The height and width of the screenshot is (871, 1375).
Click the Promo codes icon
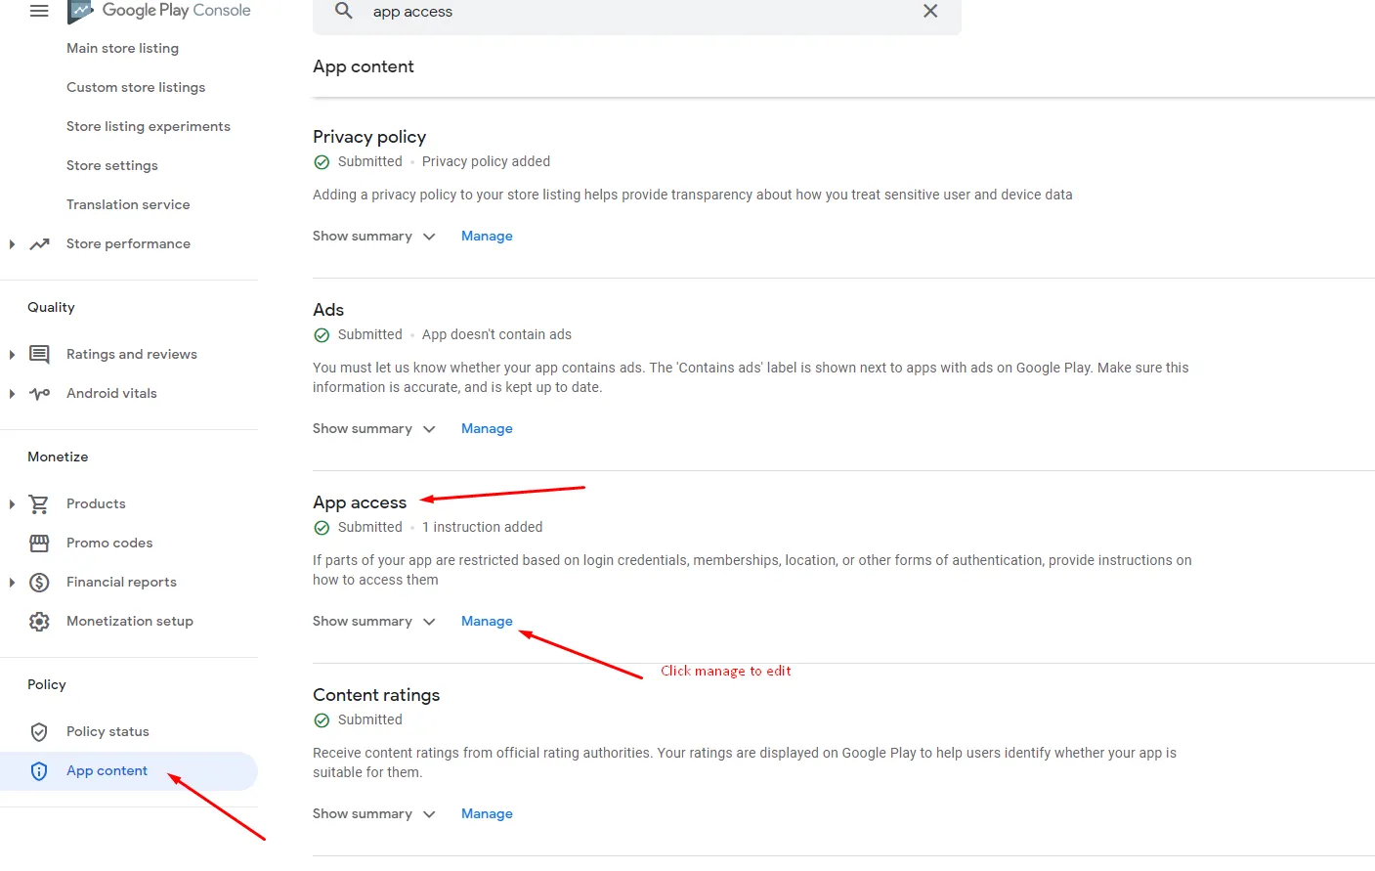click(x=39, y=543)
